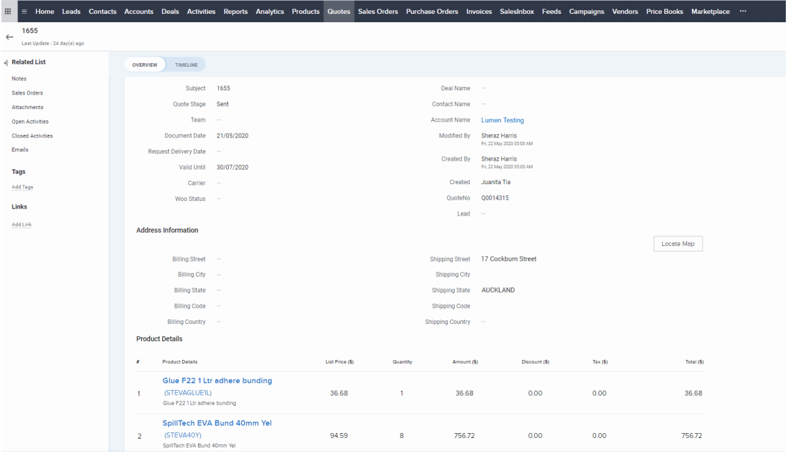Open the apps grid icon
Image resolution: width=790 pixels, height=456 pixels.
8,11
